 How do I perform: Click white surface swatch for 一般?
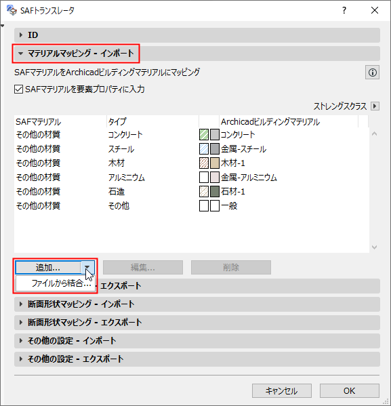point(215,206)
